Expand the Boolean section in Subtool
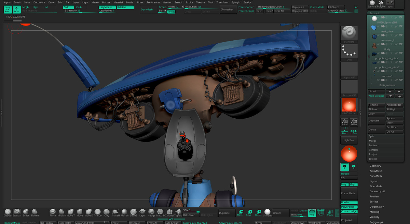This screenshot has height=224, width=410. tap(373, 146)
